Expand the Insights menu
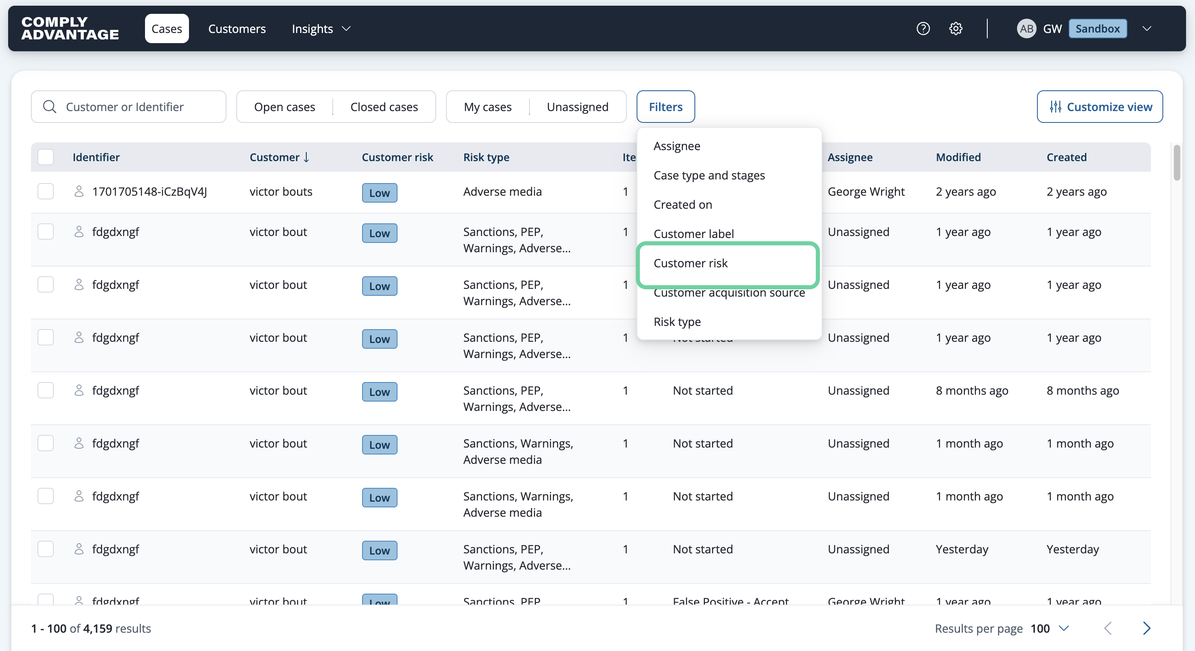 pos(321,29)
